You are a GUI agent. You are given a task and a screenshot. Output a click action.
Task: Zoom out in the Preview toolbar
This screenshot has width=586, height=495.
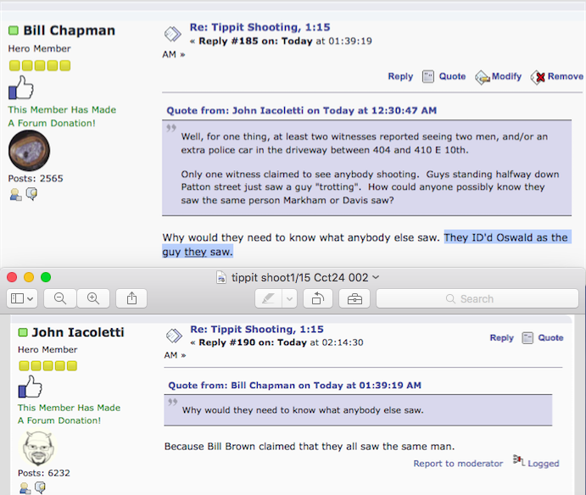[60, 298]
